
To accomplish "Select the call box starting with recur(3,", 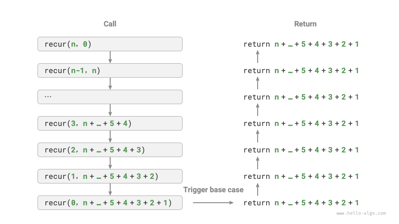I will [x=110, y=124].
